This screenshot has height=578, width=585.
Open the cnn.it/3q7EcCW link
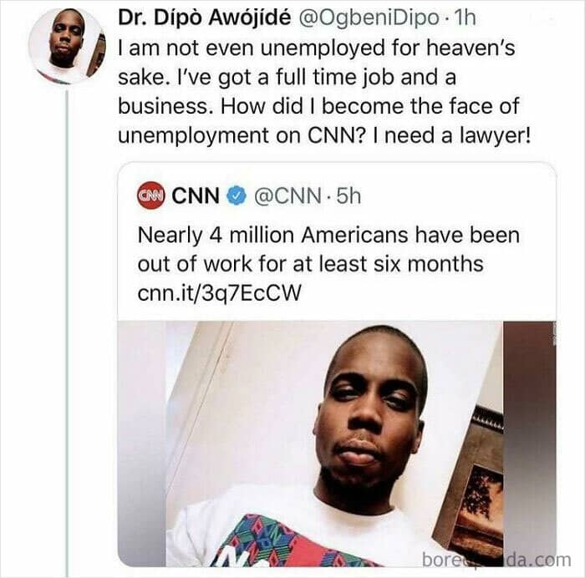(x=219, y=292)
